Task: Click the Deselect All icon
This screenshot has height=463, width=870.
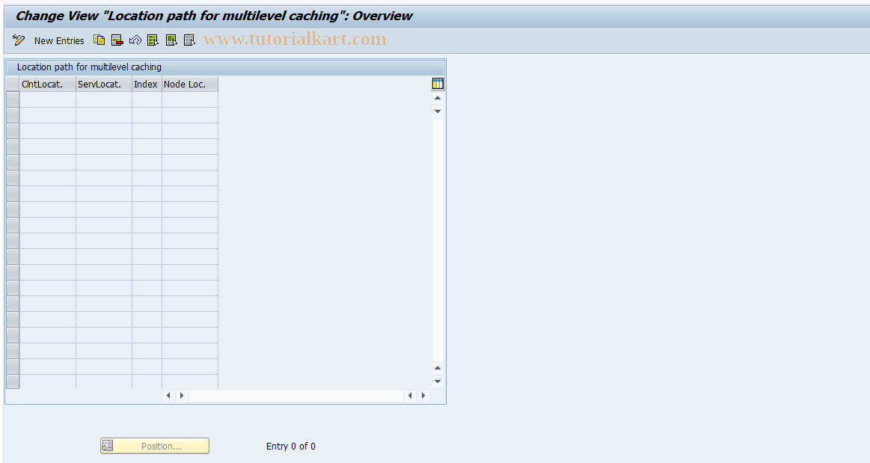Action: [x=190, y=40]
